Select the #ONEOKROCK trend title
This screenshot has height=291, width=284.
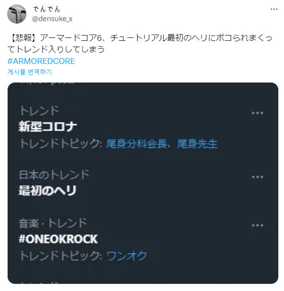click(58, 239)
